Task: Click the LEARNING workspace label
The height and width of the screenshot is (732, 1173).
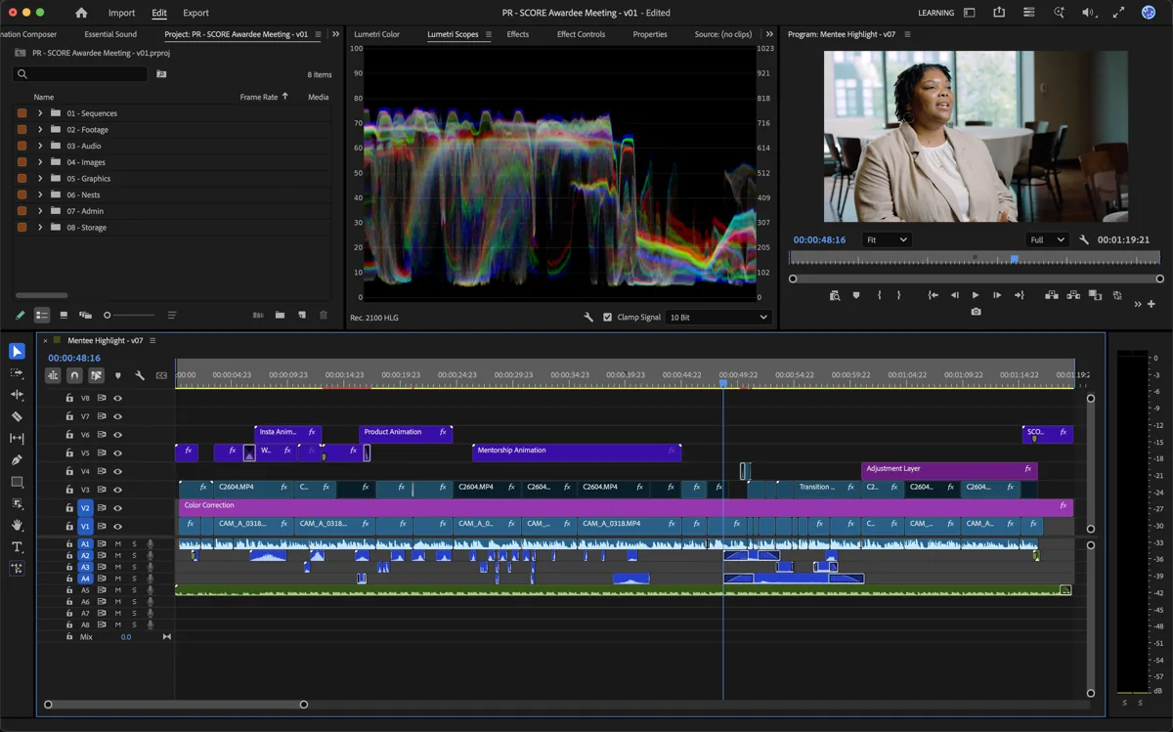Action: click(x=935, y=13)
